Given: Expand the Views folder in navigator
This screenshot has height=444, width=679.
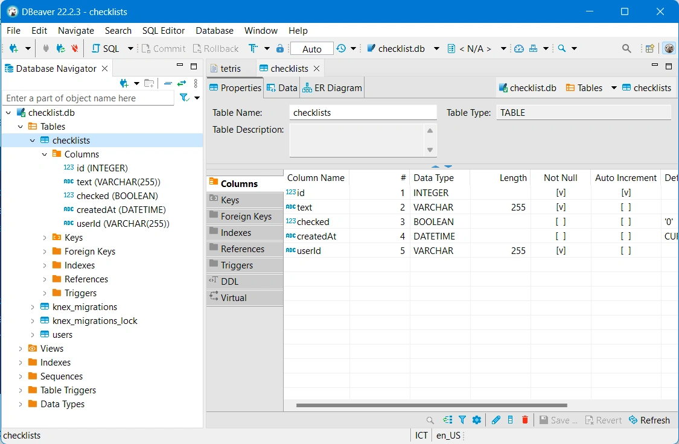Looking at the screenshot, I should click(21, 348).
